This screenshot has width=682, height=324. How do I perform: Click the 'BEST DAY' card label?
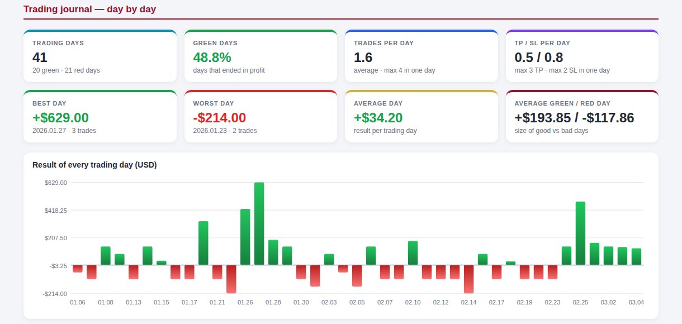pos(50,103)
